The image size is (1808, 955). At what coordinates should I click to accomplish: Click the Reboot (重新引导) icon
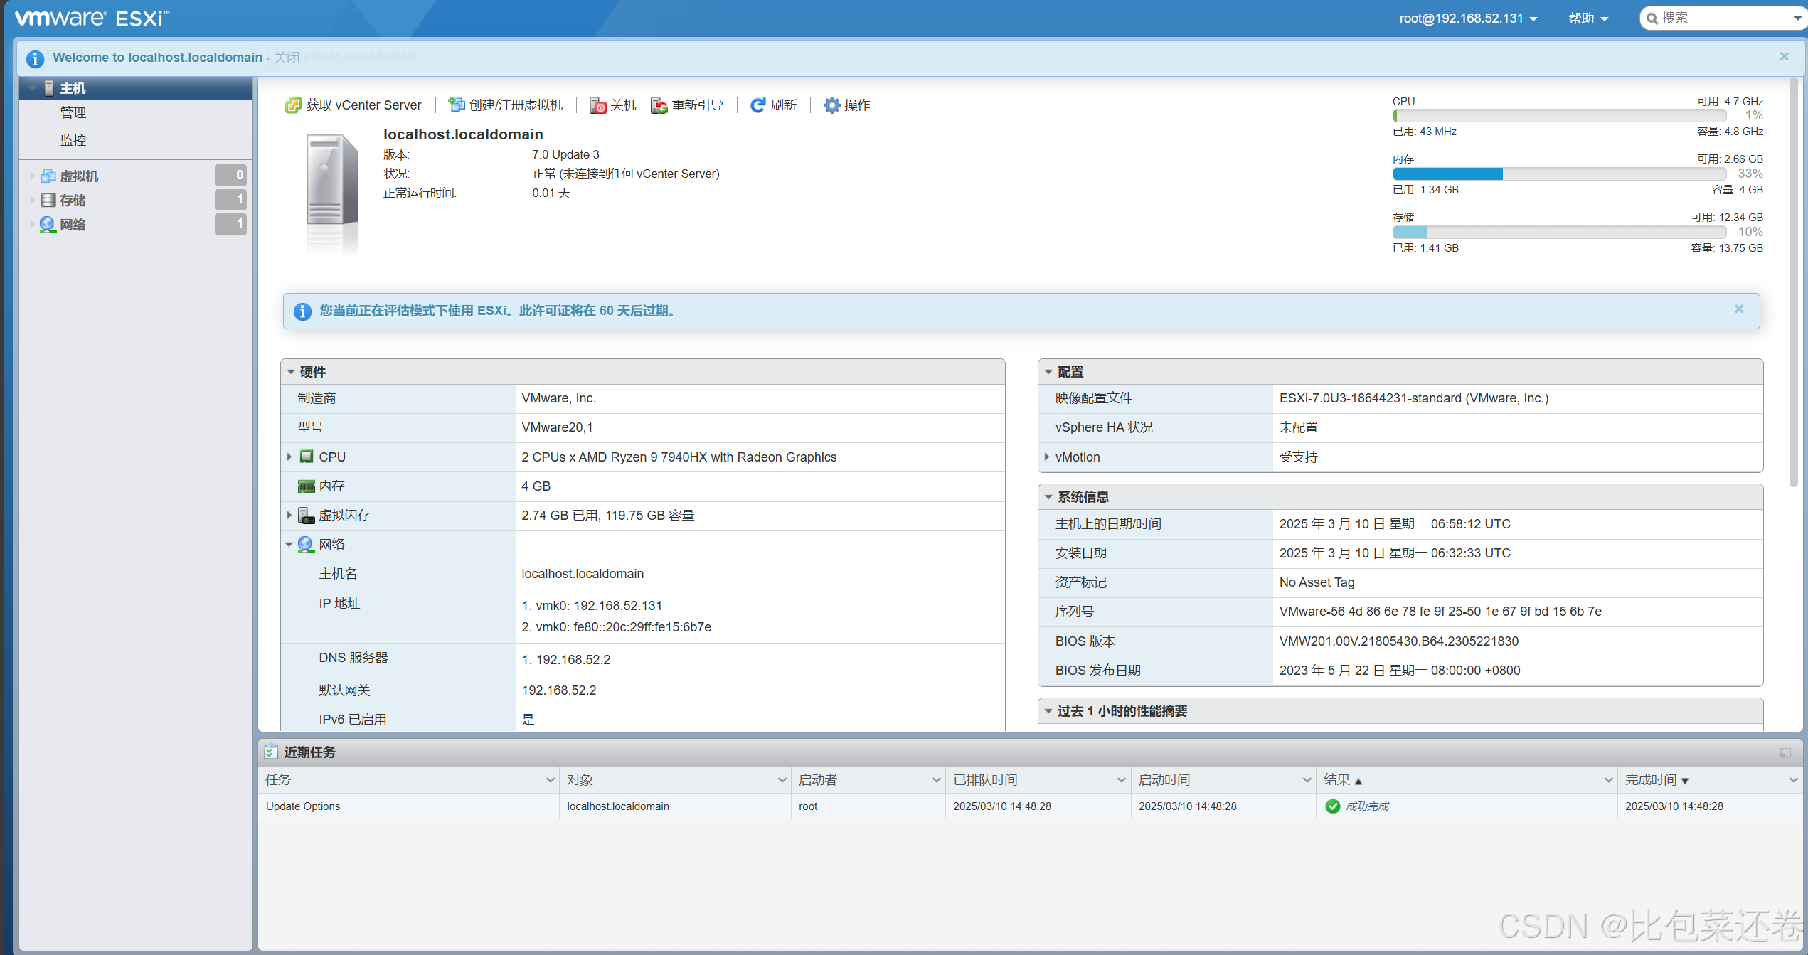(659, 105)
